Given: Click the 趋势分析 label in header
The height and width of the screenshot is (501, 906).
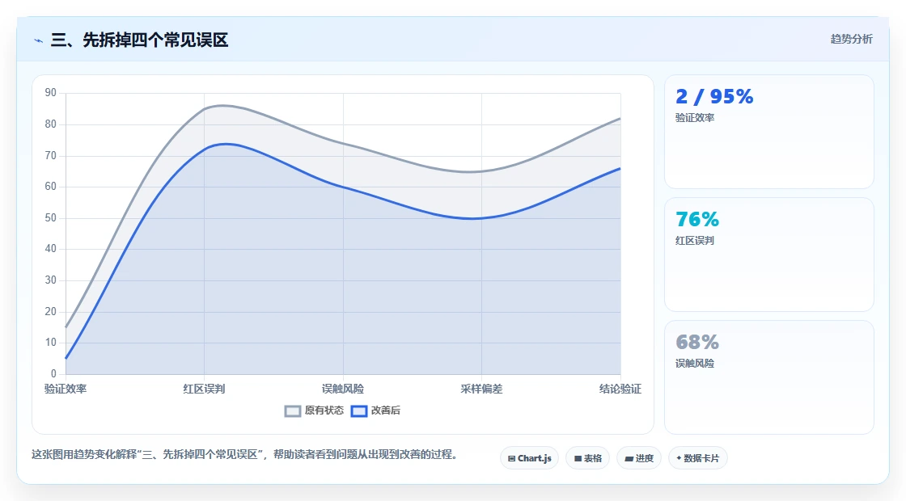Looking at the screenshot, I should [x=851, y=40].
